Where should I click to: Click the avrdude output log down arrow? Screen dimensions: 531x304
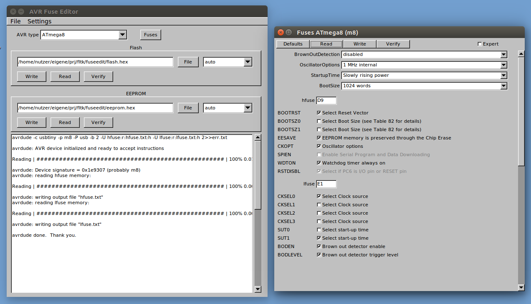point(258,289)
